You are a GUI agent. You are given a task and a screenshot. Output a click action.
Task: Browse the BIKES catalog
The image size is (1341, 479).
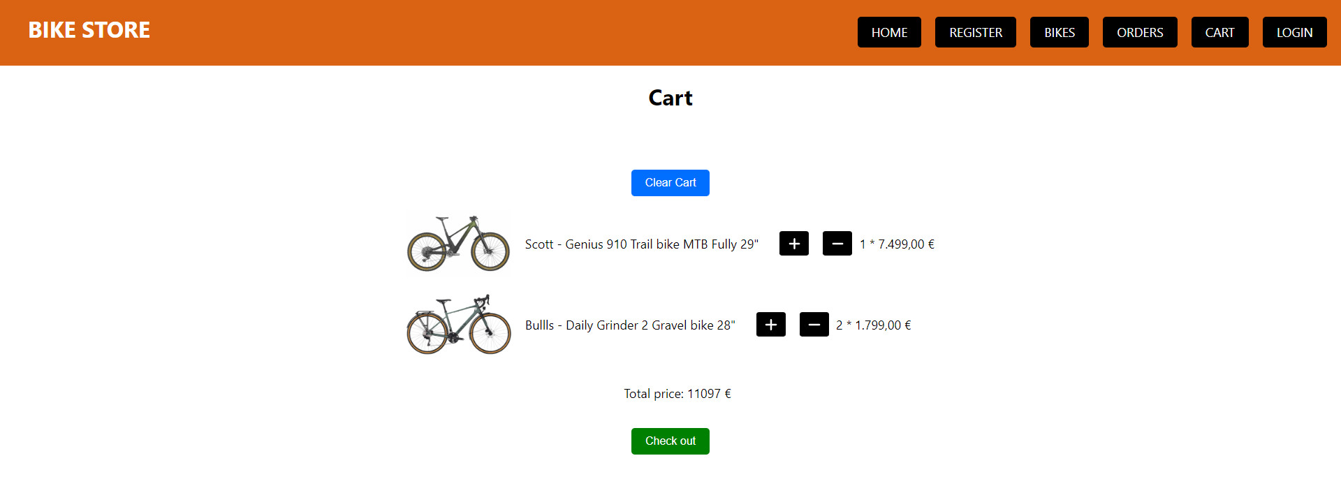[1059, 32]
